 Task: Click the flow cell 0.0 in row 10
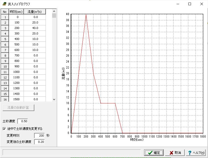[x=35, y=66]
